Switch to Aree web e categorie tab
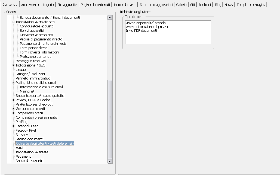The image size is (280, 175). coord(37,5)
